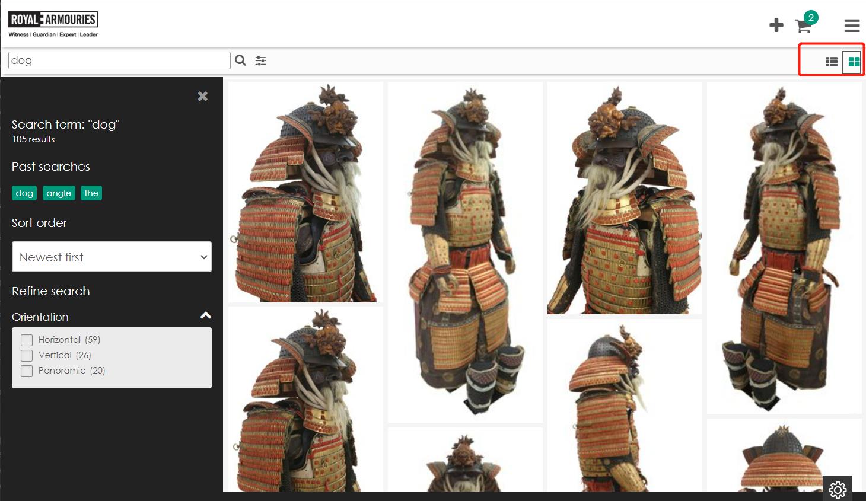Click the search input containing dog

119,60
